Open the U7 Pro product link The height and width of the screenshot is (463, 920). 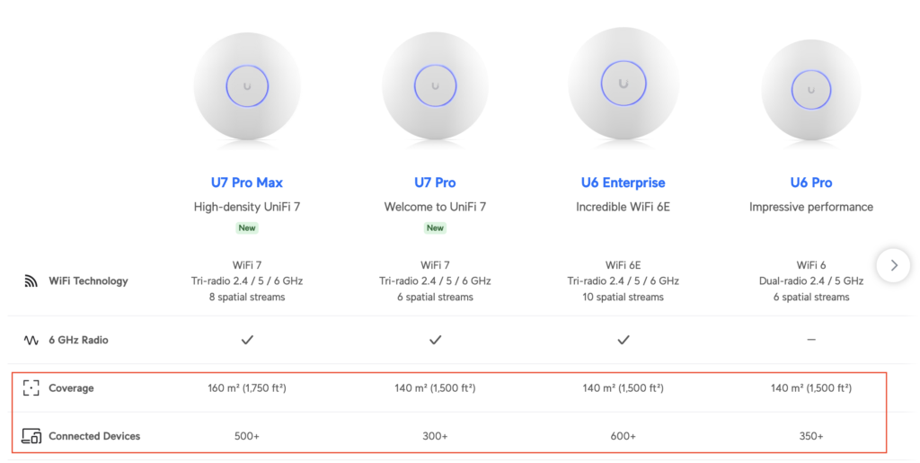click(435, 183)
